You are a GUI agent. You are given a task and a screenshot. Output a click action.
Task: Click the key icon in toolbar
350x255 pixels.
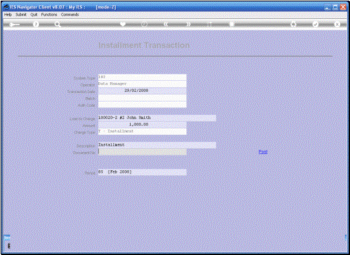pyautogui.click(x=14, y=25)
